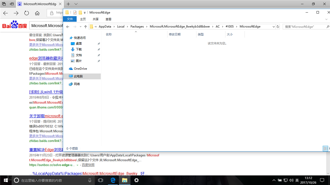Image resolution: width=330 pixels, height=185 pixels.
Task: Open the 共享 ribbon tab
Action: tap(95, 19)
